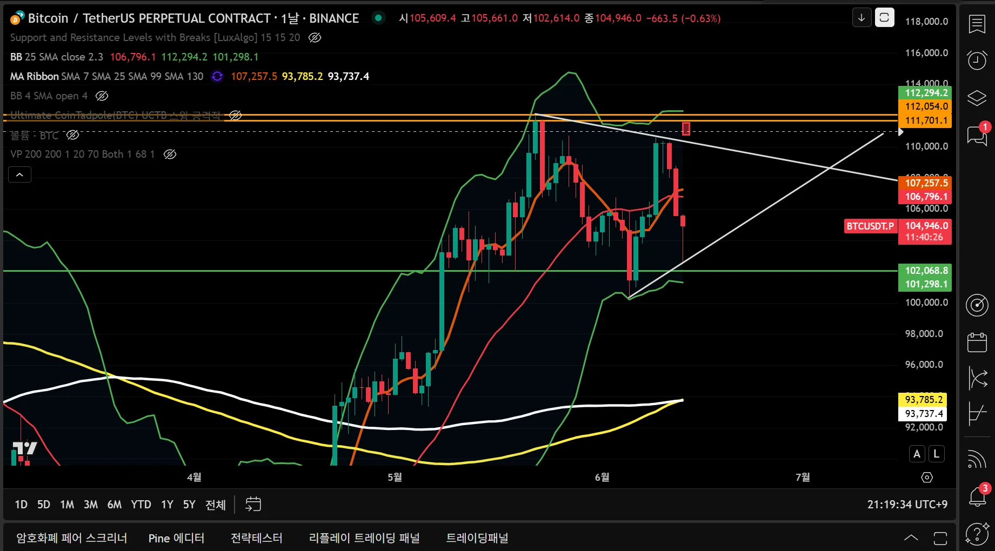995x551 pixels.
Task: Open the 암호화폐 페어 스크리너 tab
Action: 72,538
